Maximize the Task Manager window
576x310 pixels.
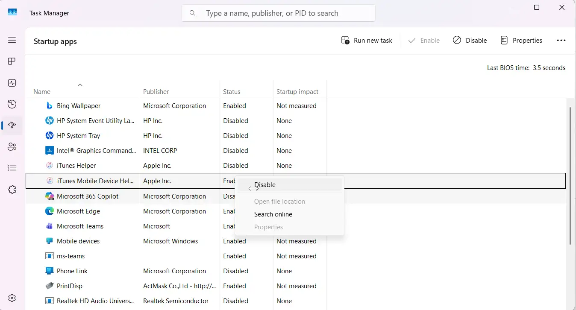coord(537,7)
